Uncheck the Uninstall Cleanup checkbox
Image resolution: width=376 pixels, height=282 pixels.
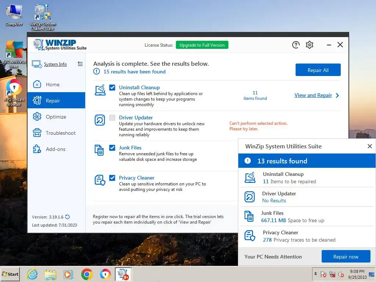pyautogui.click(x=112, y=87)
